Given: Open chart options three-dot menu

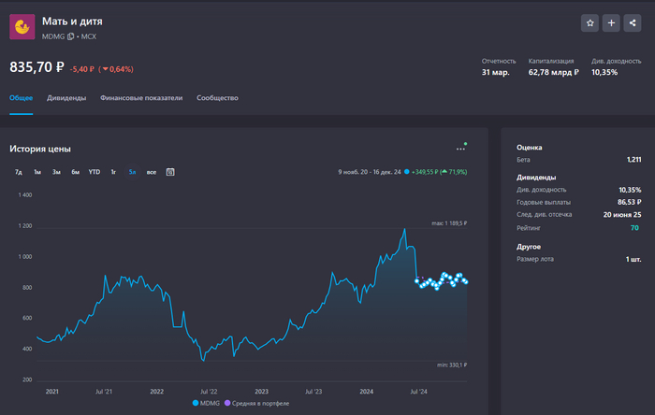Looking at the screenshot, I should (x=460, y=149).
